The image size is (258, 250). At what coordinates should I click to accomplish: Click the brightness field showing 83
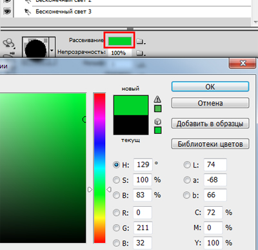(143, 195)
